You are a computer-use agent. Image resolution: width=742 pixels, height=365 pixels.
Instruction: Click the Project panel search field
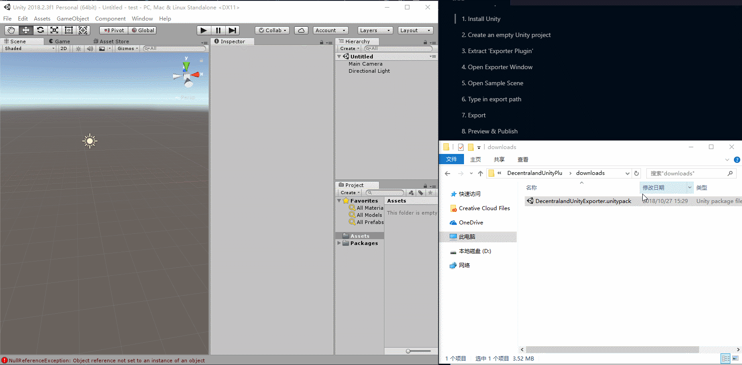385,193
